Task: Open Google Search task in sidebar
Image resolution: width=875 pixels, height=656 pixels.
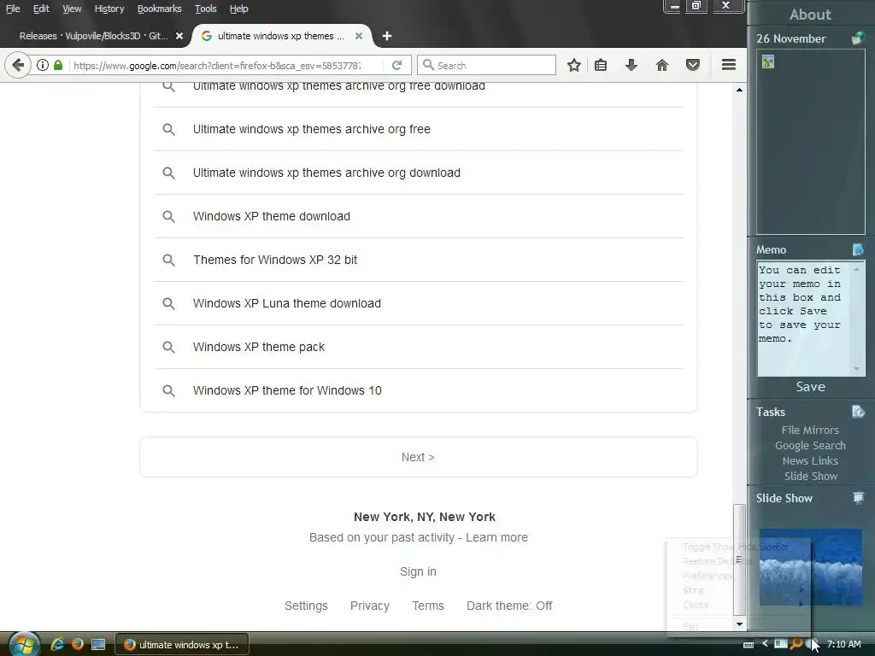Action: [810, 446]
